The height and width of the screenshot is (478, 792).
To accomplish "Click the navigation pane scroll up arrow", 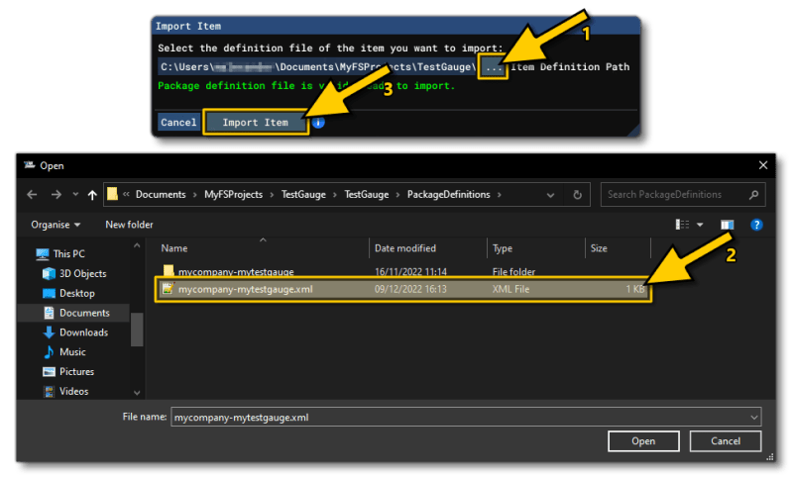I will [x=137, y=245].
